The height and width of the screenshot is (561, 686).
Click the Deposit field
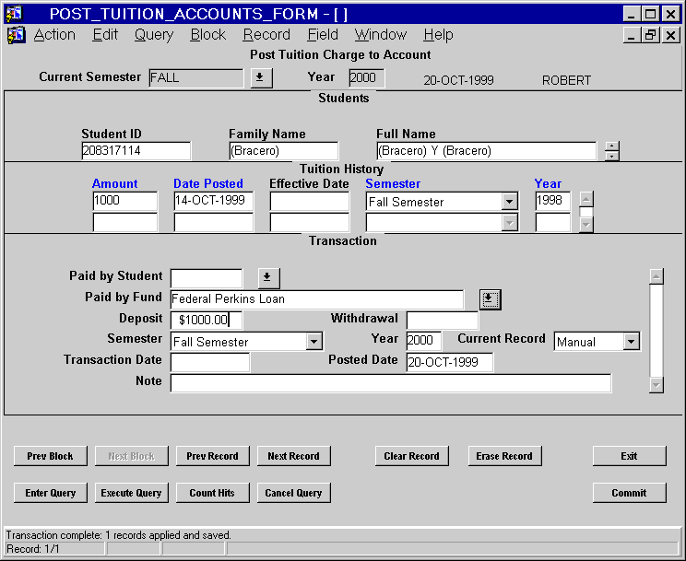tap(207, 320)
